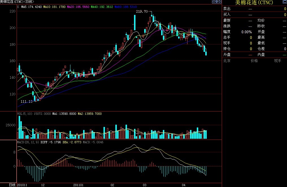The image size is (287, 187).
Task: Select the magenta MA20 indicator label
Action: [x=78, y=6]
